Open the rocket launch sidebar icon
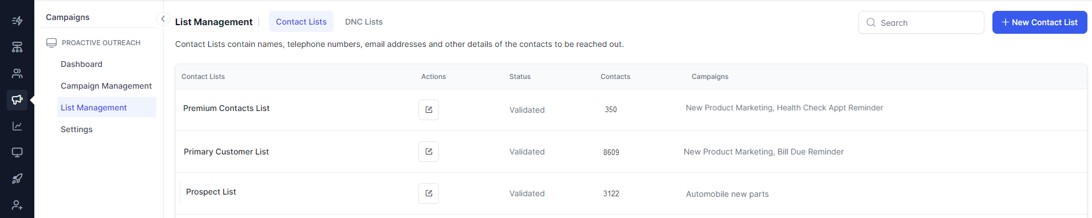Screen dimensions: 1092x218 click(x=17, y=179)
